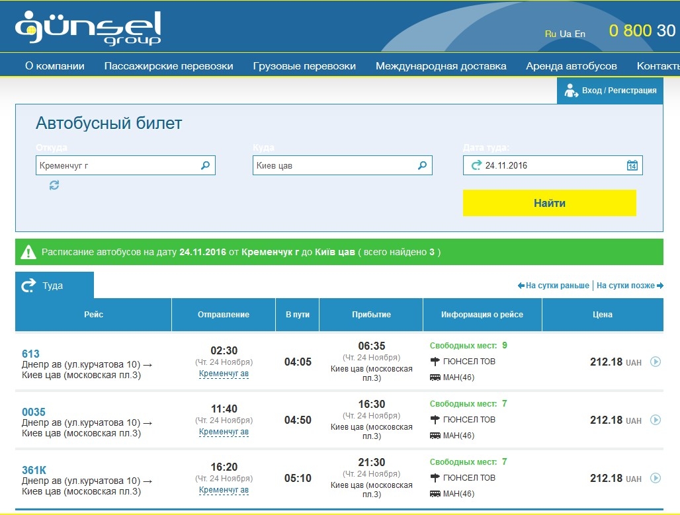
Task: Click the magnifier icon in the Откуда field
Action: [205, 165]
